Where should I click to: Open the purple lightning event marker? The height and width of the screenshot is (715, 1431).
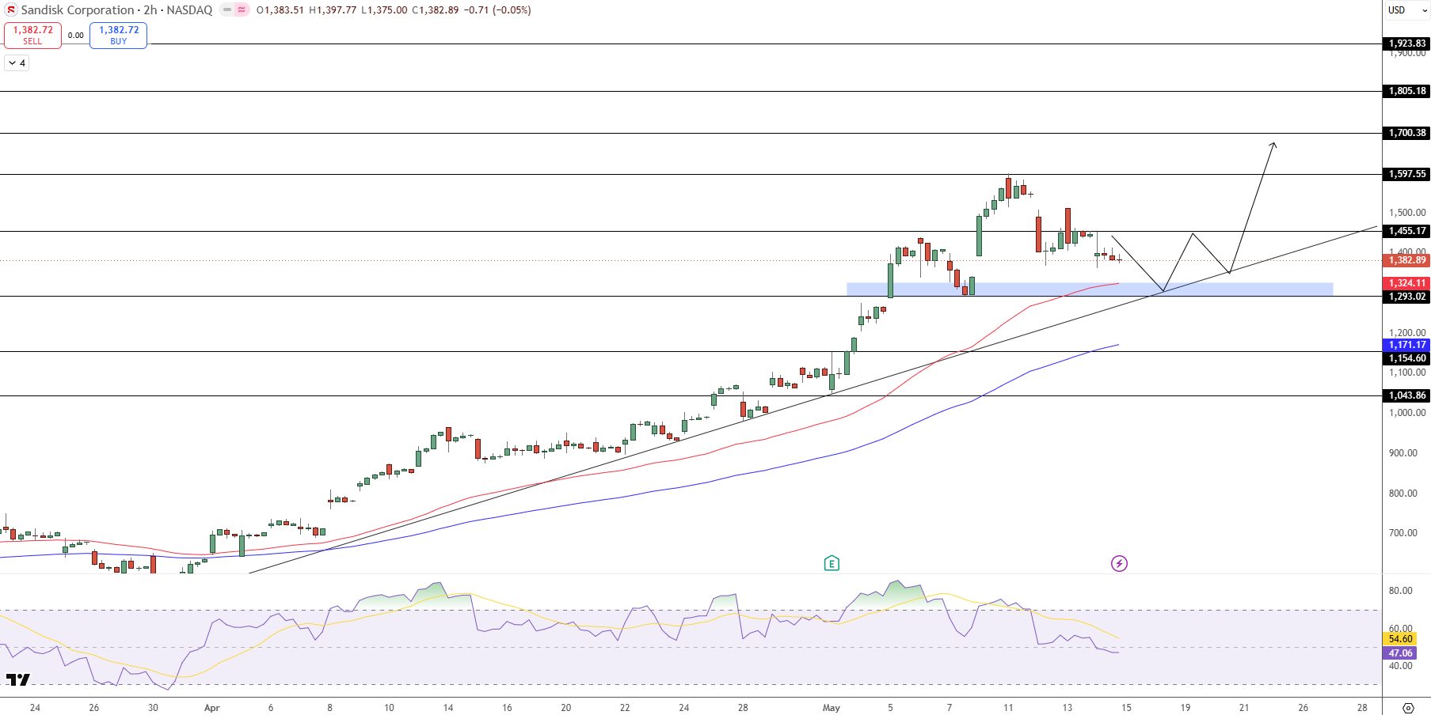1119,563
